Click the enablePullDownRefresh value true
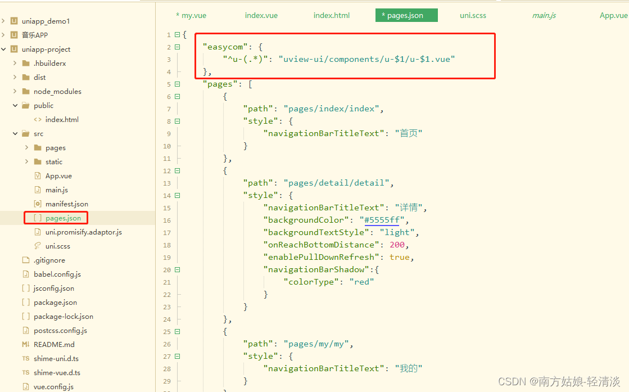This screenshot has width=629, height=392. point(400,257)
